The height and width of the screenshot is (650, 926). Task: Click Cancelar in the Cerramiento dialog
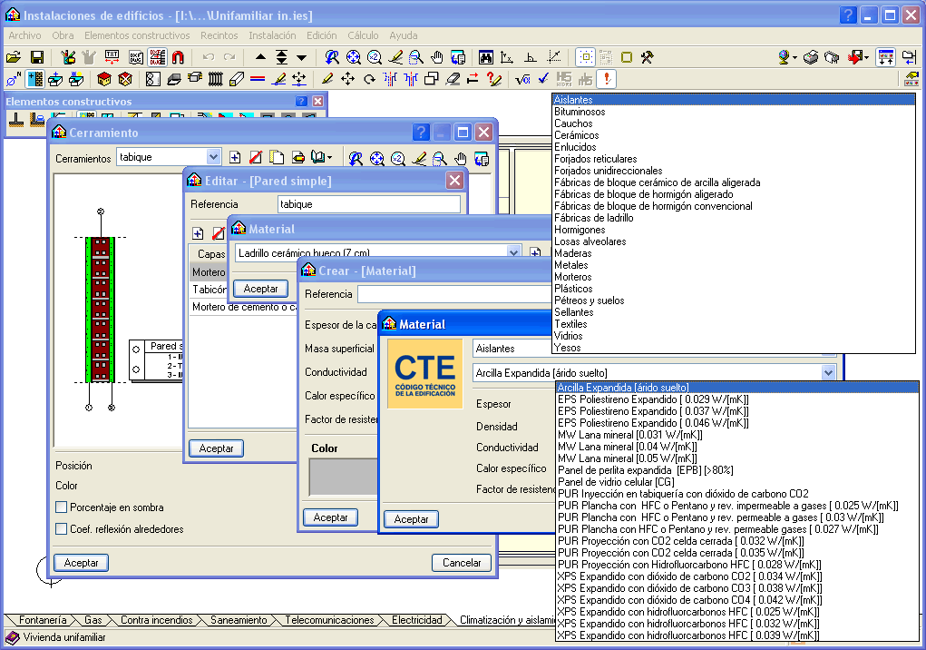click(x=462, y=563)
